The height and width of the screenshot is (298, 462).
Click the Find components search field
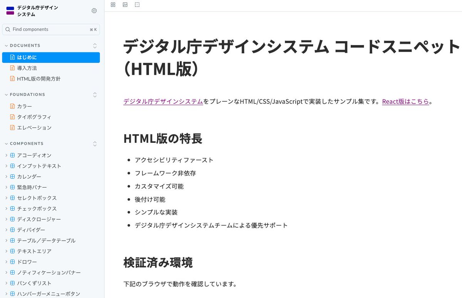pos(50,29)
